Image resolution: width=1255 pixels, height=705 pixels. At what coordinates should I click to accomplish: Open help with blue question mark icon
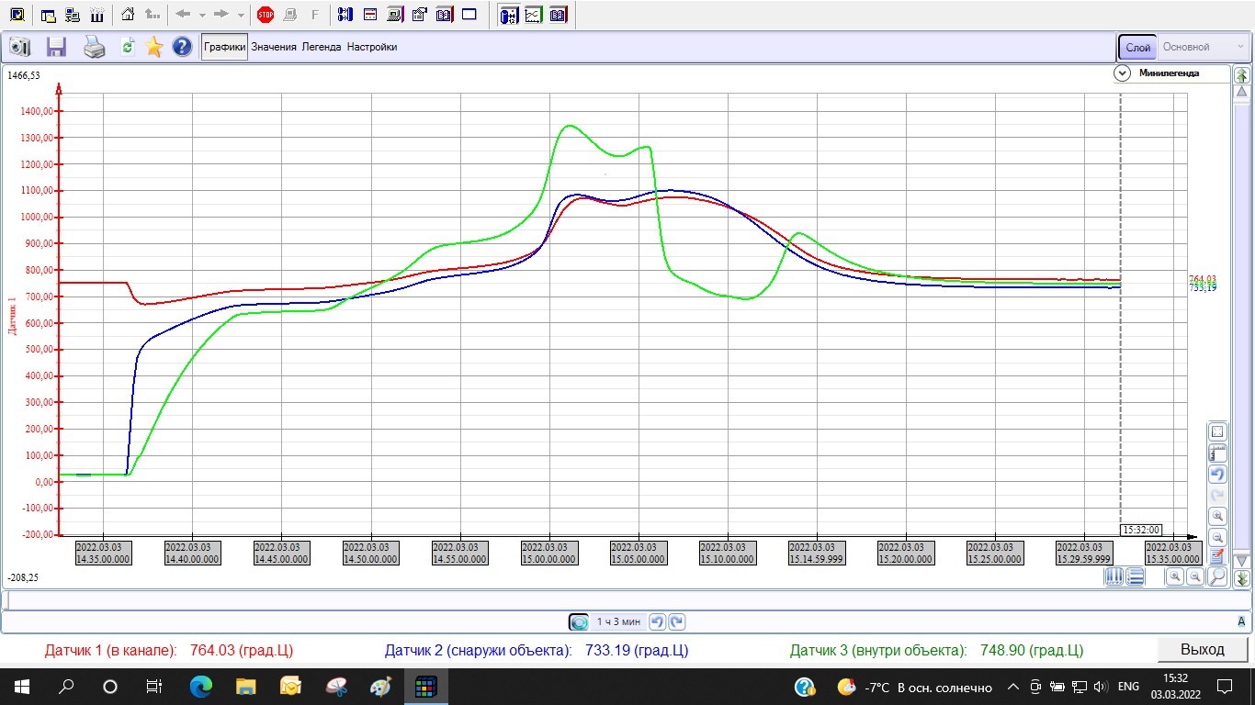(182, 47)
